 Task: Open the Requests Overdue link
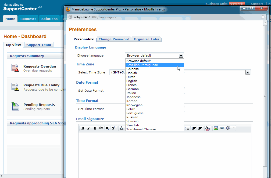tap(40, 66)
